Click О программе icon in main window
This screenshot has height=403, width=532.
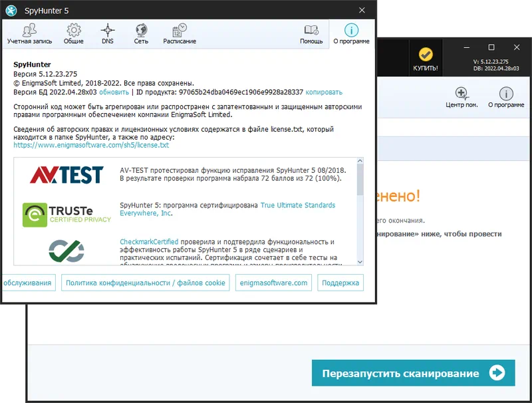coord(506,98)
